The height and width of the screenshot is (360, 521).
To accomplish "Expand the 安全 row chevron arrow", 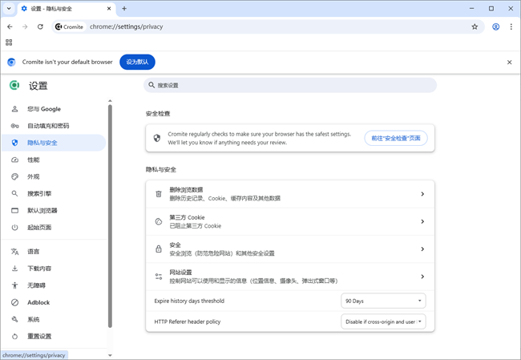I will 422,249.
